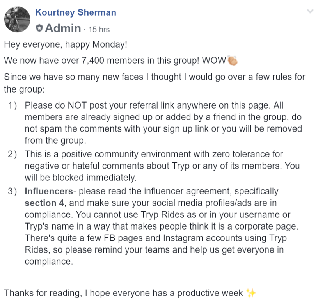Click the sparkles emoji after productive week
The width and height of the screenshot is (318, 299).
pyautogui.click(x=251, y=293)
